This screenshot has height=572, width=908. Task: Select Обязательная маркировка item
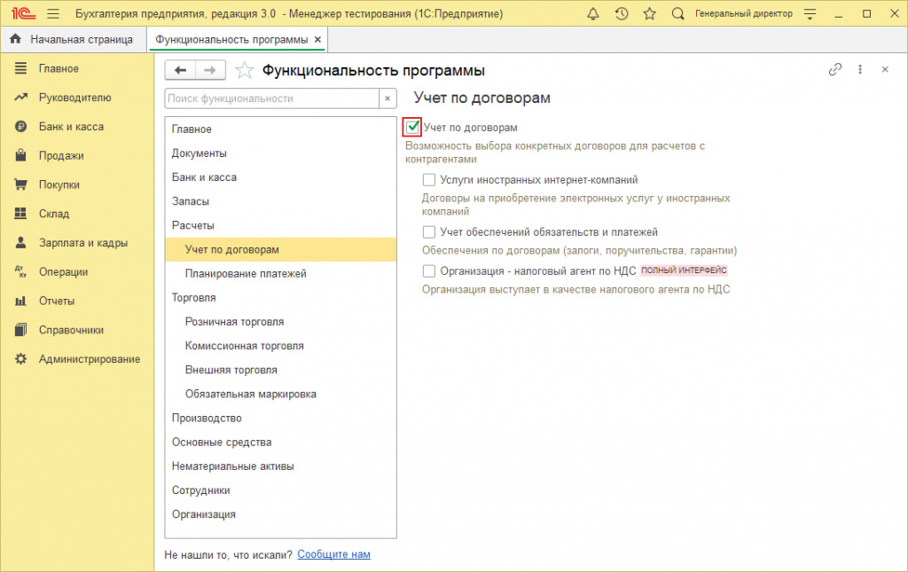(x=281, y=394)
